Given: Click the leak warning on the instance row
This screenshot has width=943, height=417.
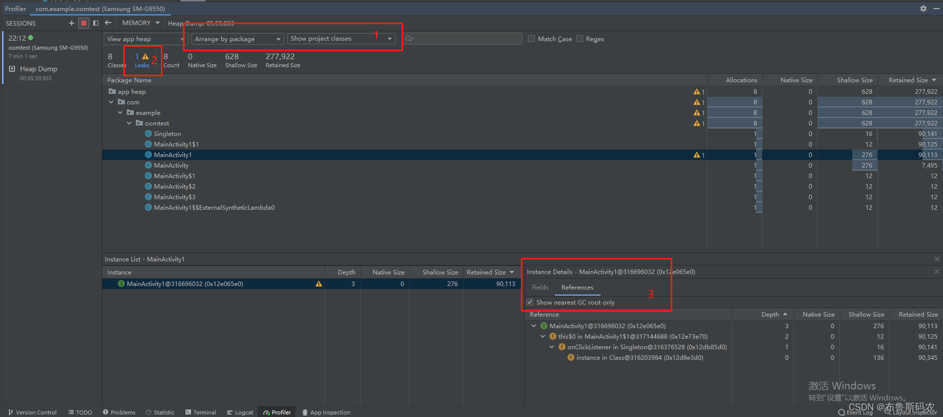Looking at the screenshot, I should (x=318, y=284).
